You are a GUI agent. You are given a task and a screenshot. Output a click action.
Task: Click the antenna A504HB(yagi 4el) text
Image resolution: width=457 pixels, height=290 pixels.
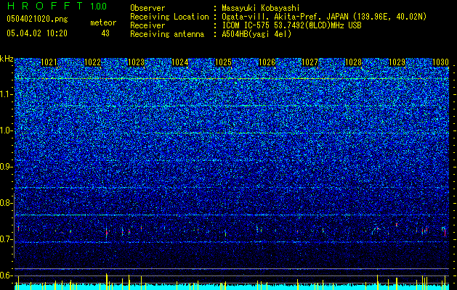(256, 34)
